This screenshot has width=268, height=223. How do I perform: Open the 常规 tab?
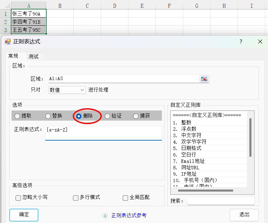[x=13, y=56]
